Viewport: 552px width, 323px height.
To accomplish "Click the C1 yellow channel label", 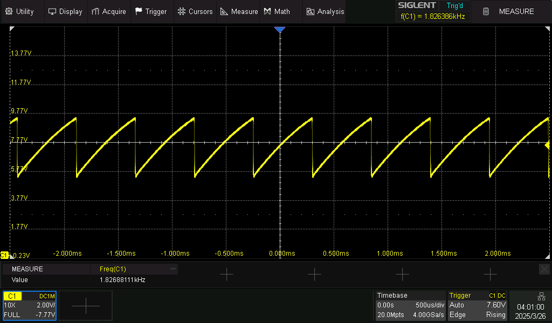I will [x=12, y=296].
